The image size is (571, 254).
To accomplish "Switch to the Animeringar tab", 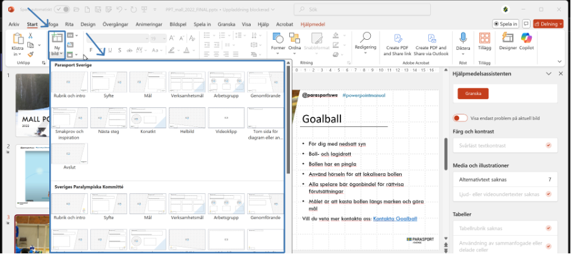I will tap(149, 25).
